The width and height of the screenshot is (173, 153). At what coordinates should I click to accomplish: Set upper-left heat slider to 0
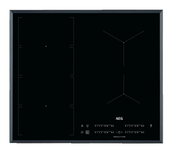95,126
